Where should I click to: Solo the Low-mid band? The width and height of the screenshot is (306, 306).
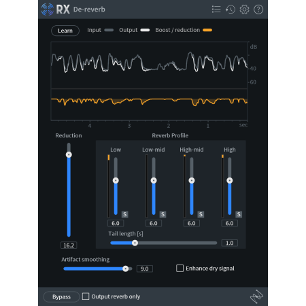pyautogui.click(x=163, y=214)
